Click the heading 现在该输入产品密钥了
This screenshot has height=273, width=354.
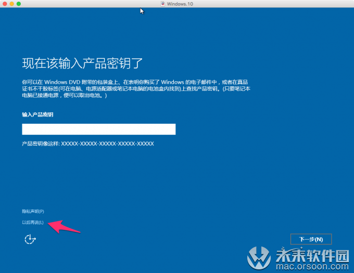82,63
